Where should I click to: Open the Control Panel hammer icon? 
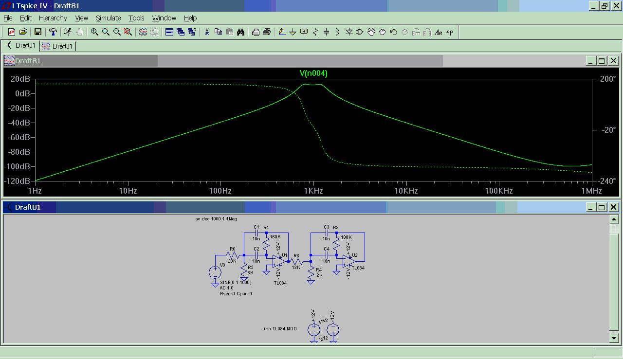(53, 32)
